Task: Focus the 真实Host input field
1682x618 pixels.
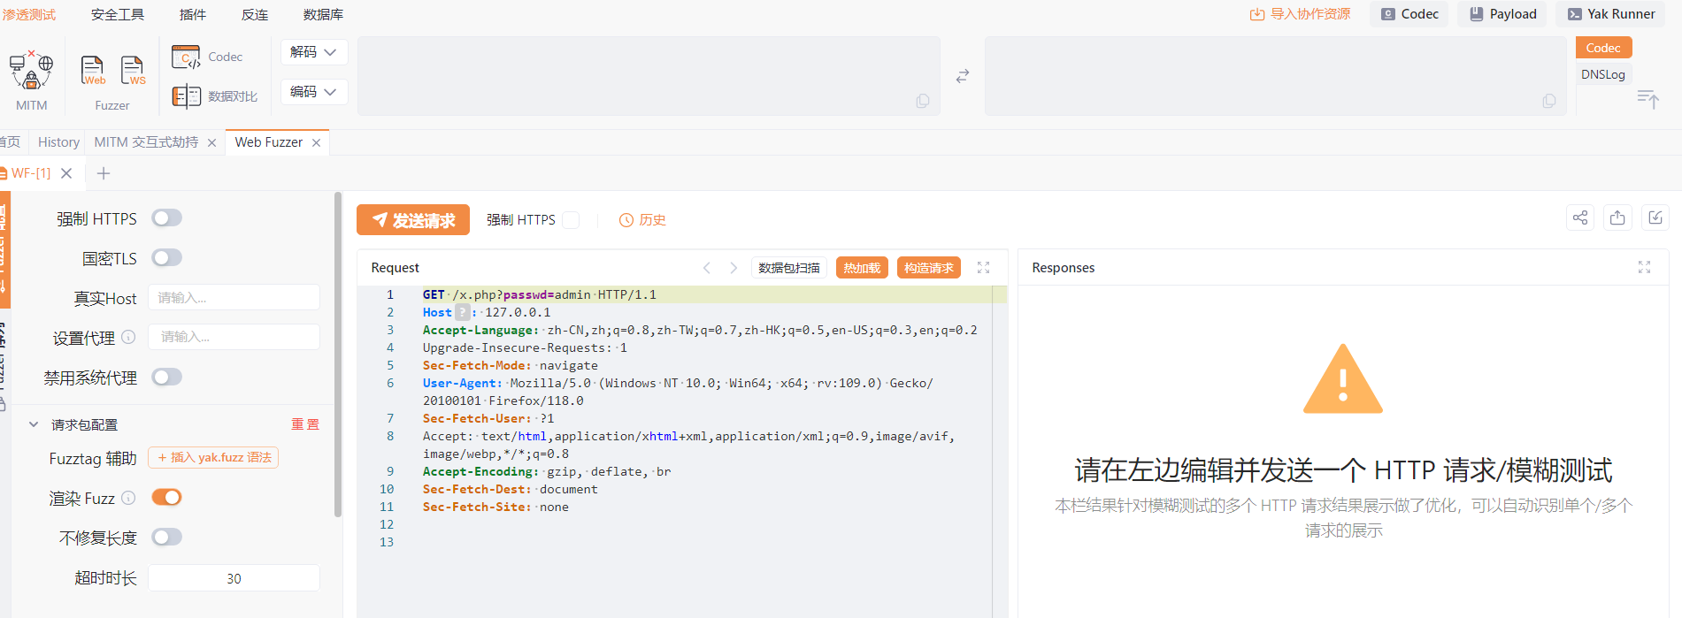Action: (x=234, y=297)
